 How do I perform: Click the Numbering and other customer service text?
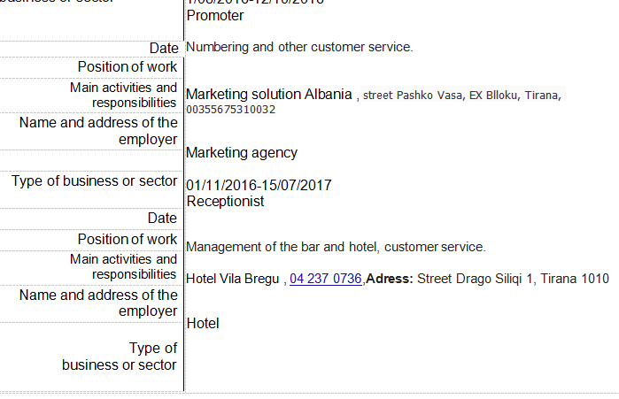299,47
